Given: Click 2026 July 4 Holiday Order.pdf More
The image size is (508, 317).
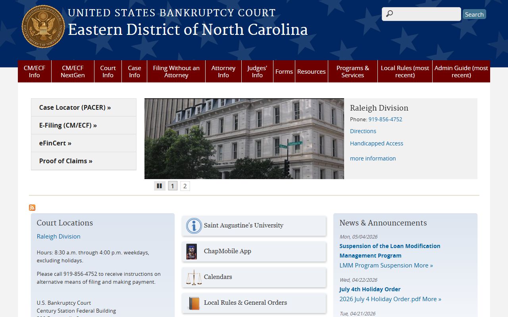Looking at the screenshot, I should pos(391,299).
